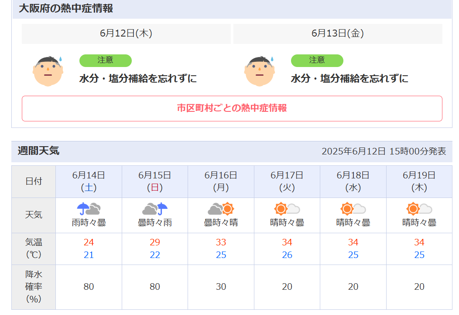Click the cloud and rain icon for 6月15日
Screen dimensions: 459x315
tap(155, 209)
